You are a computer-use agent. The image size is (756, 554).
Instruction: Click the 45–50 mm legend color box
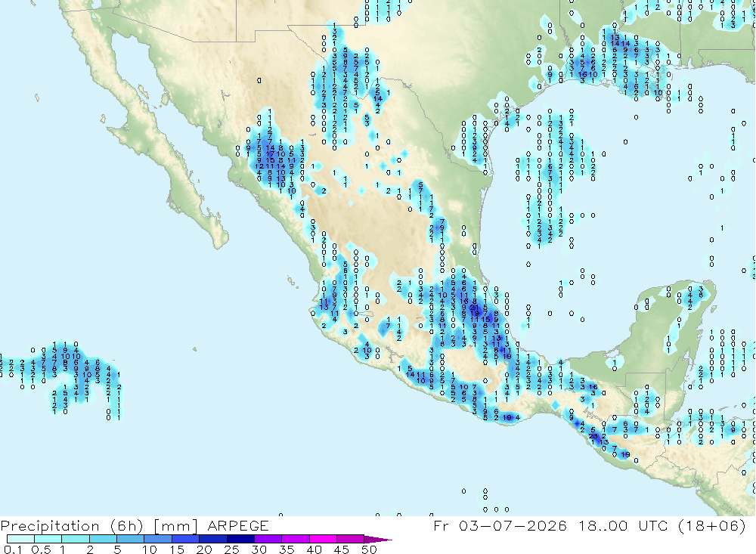click(350, 539)
